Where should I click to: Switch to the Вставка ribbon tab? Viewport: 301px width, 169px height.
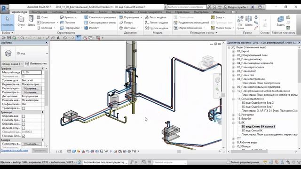click(72, 12)
